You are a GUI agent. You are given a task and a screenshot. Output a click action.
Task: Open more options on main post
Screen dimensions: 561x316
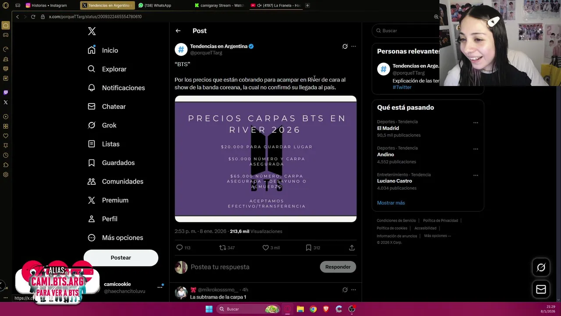coord(354,46)
